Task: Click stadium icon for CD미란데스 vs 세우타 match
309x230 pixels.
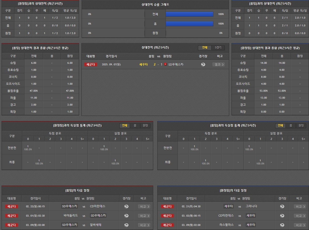Action: (x=282, y=216)
